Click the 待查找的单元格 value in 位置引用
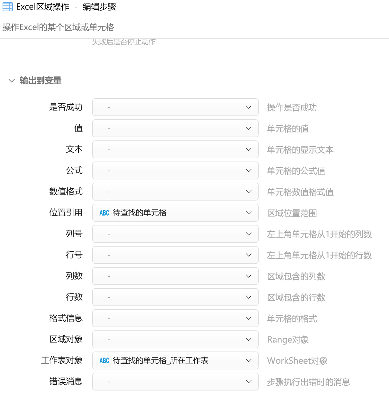 click(x=140, y=213)
